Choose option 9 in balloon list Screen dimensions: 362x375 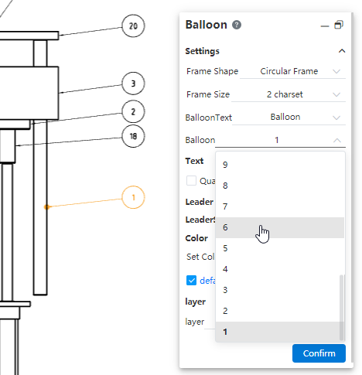tap(280, 165)
